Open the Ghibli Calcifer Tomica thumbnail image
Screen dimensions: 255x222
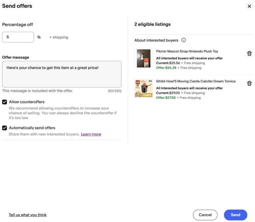point(144,88)
